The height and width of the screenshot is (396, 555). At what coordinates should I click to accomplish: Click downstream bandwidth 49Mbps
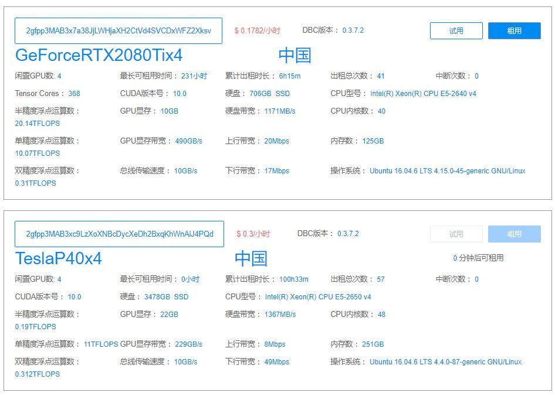coord(276,362)
